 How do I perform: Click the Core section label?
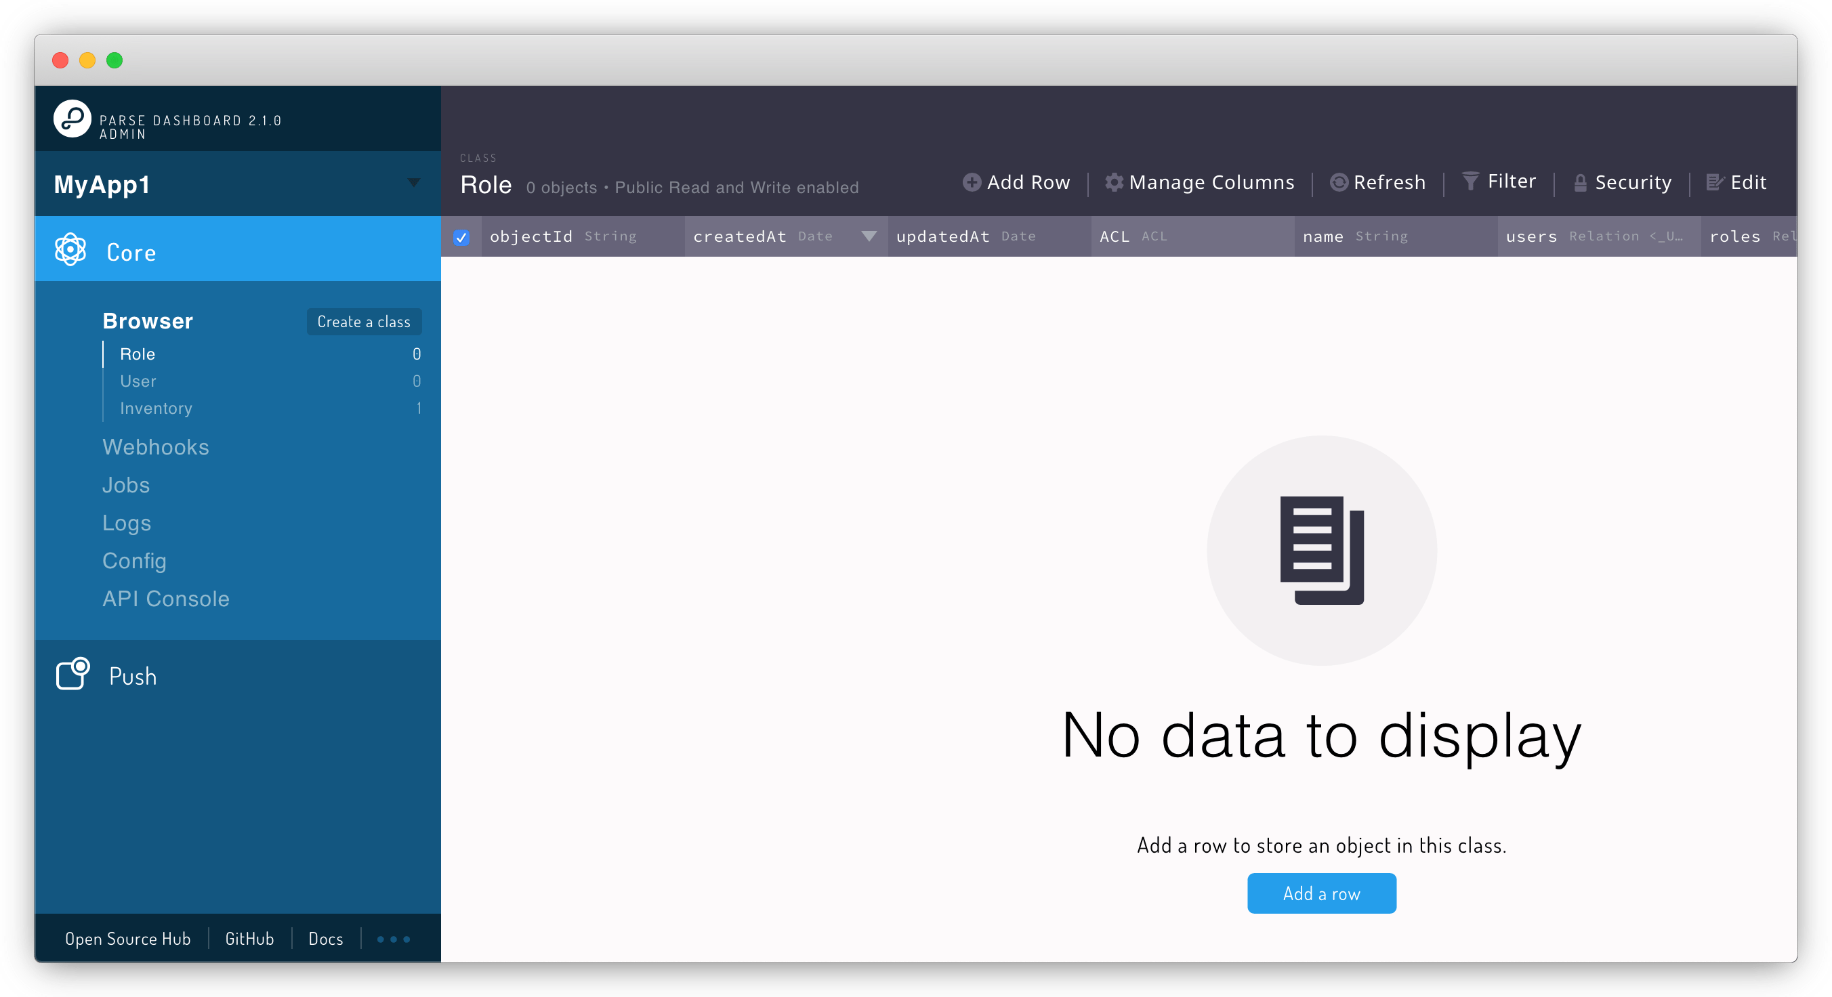[131, 253]
